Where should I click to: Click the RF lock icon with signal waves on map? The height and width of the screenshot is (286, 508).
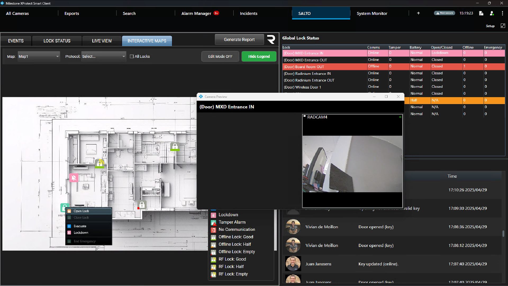pyautogui.click(x=99, y=164)
